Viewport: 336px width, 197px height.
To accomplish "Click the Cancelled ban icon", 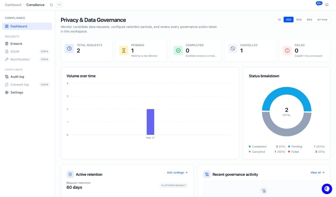I will 233,49.
